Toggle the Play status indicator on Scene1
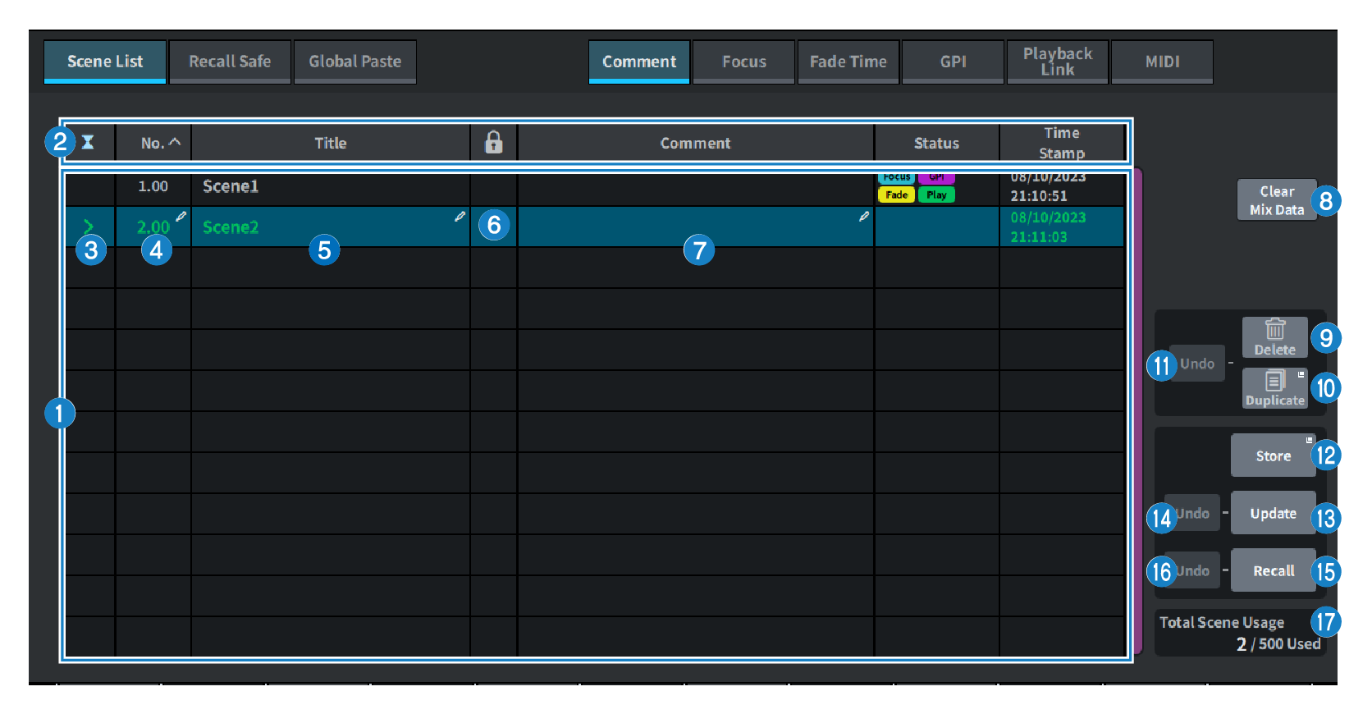 tap(936, 195)
